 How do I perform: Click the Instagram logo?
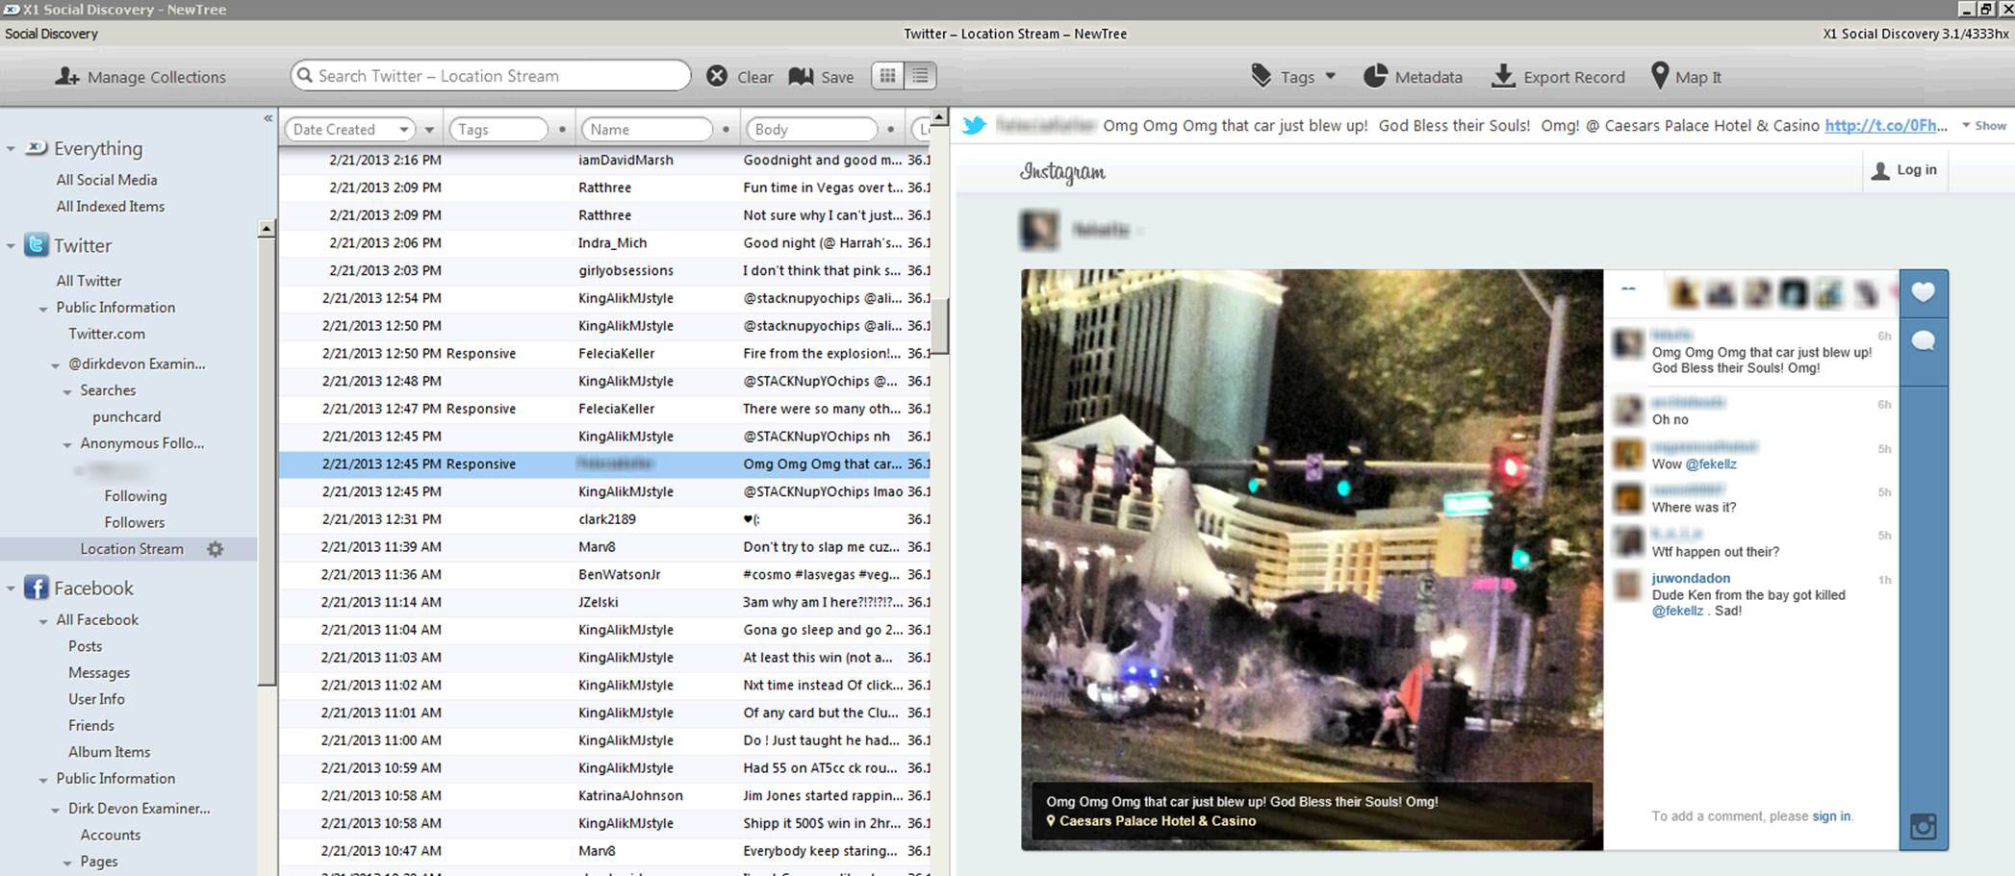(x=1062, y=172)
